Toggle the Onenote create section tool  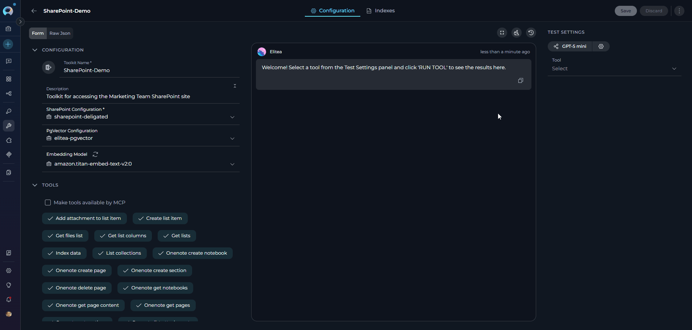tap(155, 271)
